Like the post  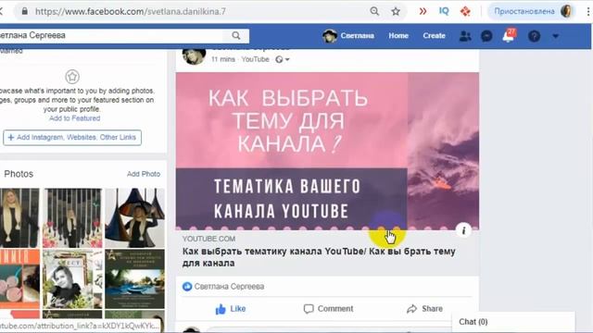[x=231, y=309]
